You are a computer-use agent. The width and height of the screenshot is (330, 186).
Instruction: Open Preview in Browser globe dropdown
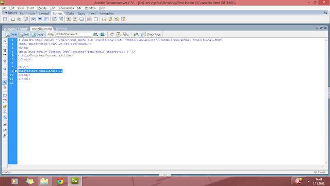pyautogui.click(x=103, y=35)
